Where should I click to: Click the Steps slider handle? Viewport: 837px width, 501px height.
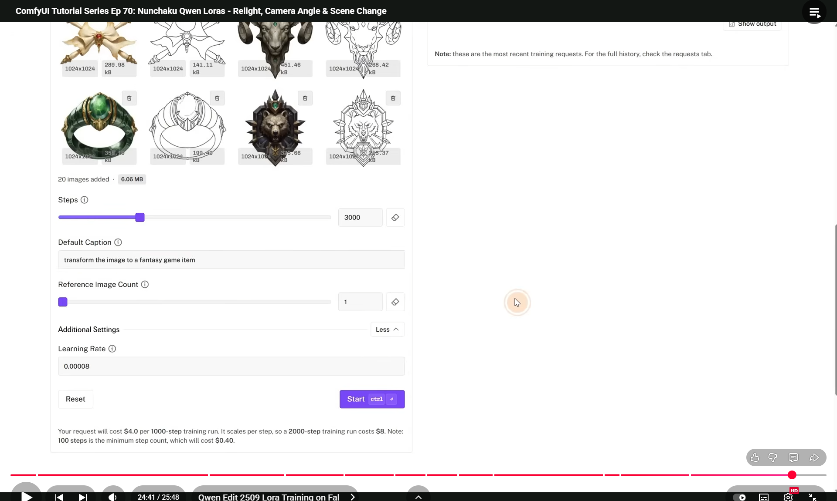[140, 218]
